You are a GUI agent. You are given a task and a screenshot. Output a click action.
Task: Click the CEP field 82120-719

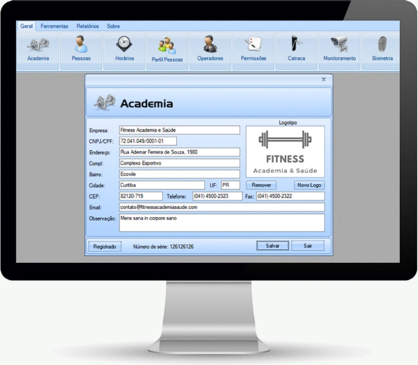(x=141, y=196)
